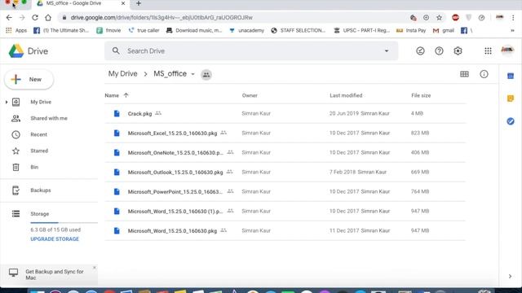Go to the browser home page
The width and height of the screenshot is (522, 293).
pyautogui.click(x=48, y=18)
